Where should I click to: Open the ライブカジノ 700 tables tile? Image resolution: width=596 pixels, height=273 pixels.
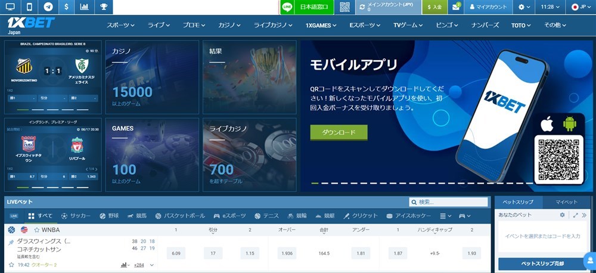tap(249, 155)
